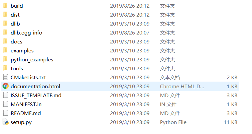Click the README.md file name
The image size is (252, 134).
click(x=26, y=113)
